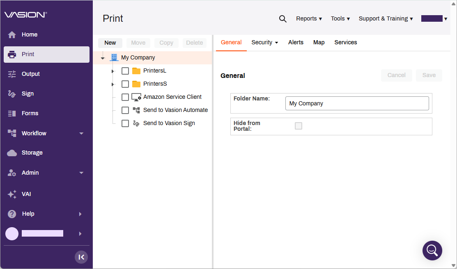Open the Reports dropdown menu
This screenshot has width=457, height=269.
[309, 18]
